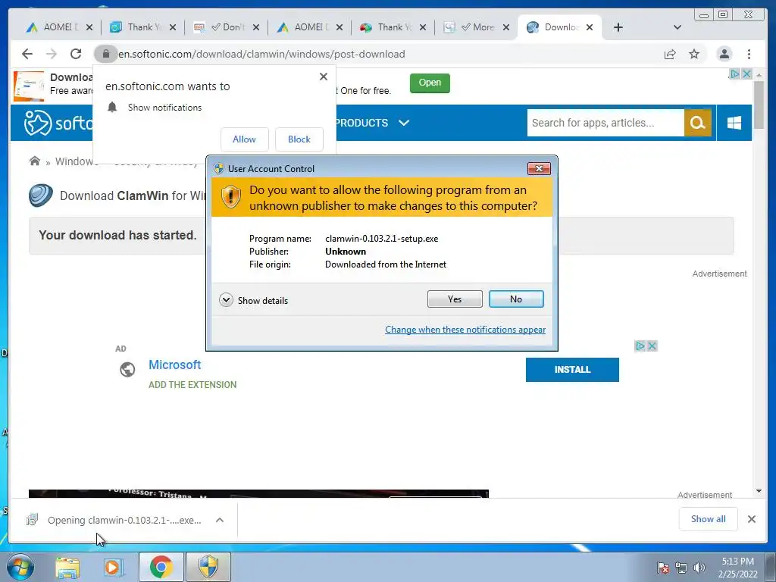Image resolution: width=776 pixels, height=582 pixels.
Task: Click ADD THE EXTENSION text
Action: [x=192, y=384]
